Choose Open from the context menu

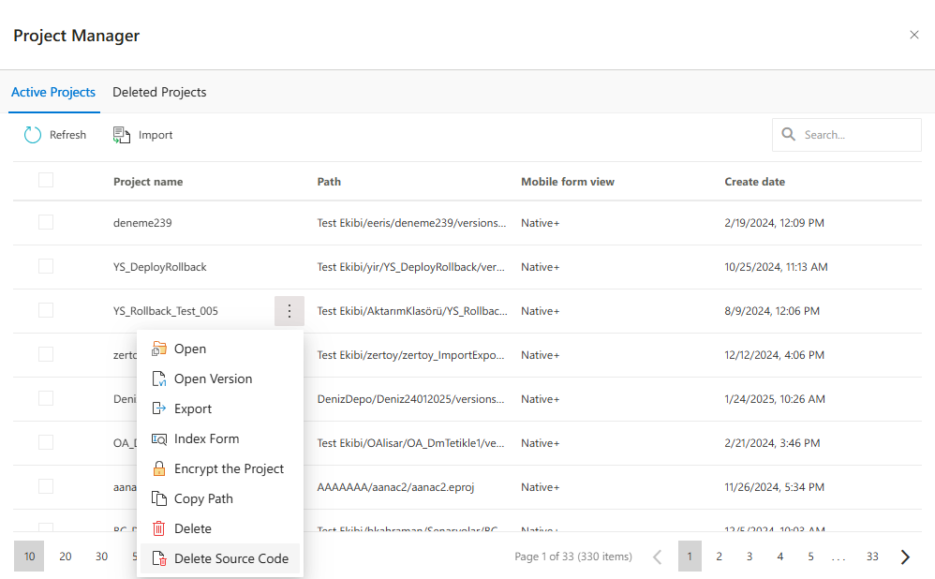[x=218, y=349]
